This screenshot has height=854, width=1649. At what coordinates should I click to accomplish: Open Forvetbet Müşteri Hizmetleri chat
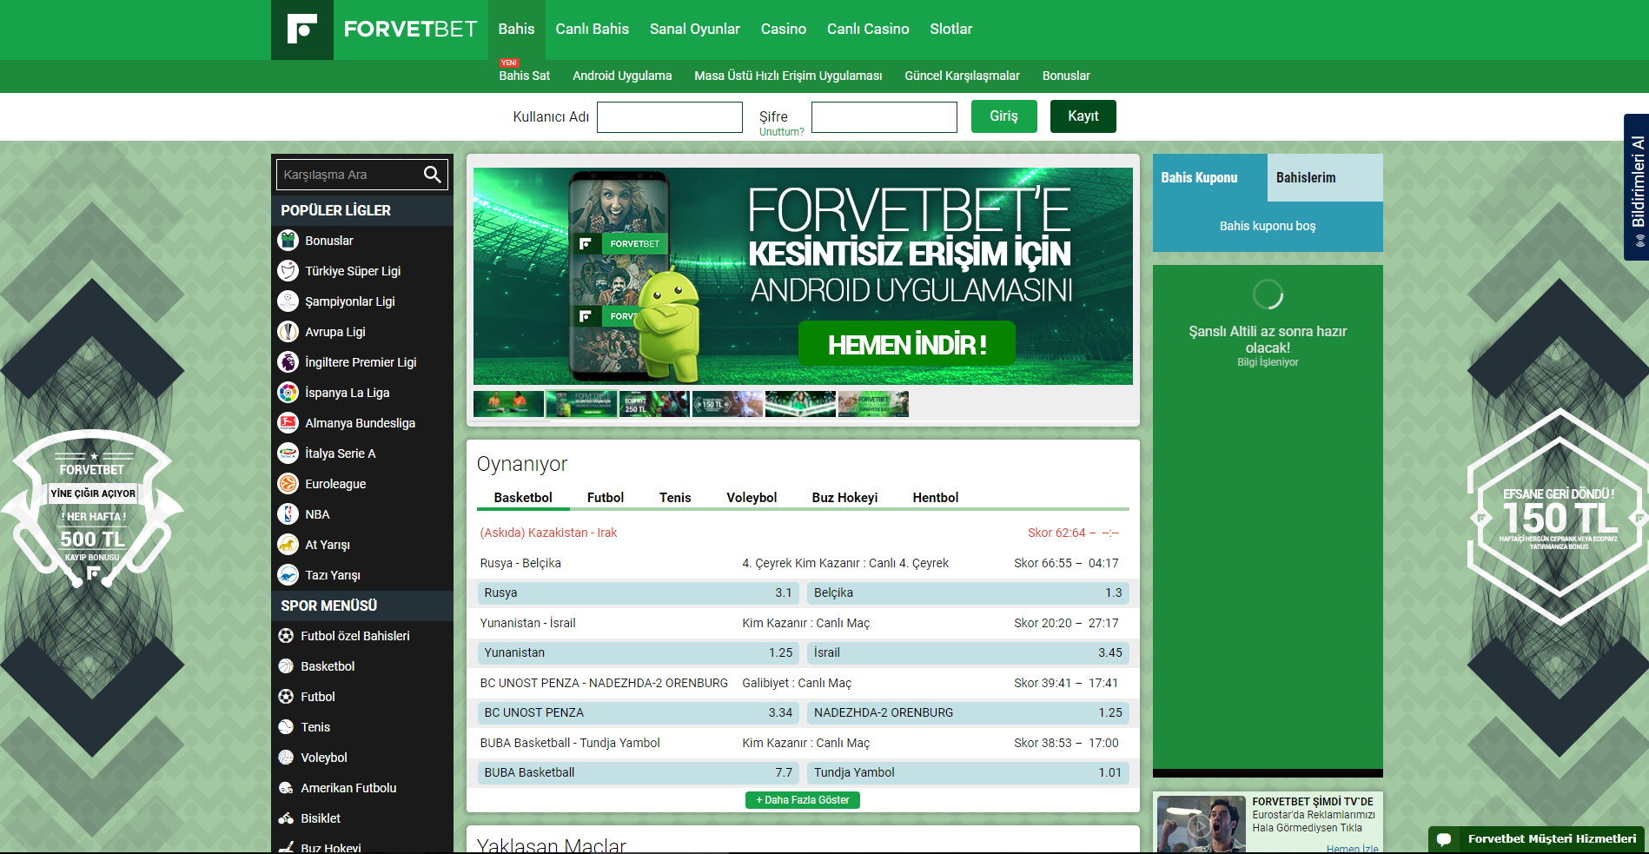(1538, 839)
